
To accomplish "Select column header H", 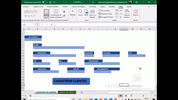I will coord(89,29).
